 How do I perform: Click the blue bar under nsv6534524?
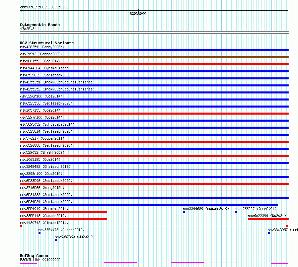149,205
